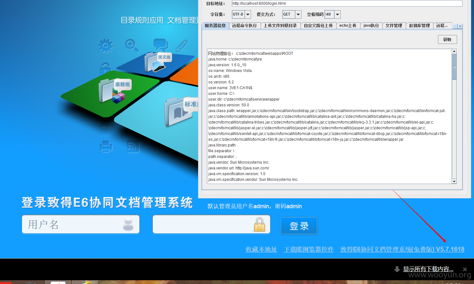Click the lock icon in the password field
Screen dimensions: 474x284
(x=259, y=224)
